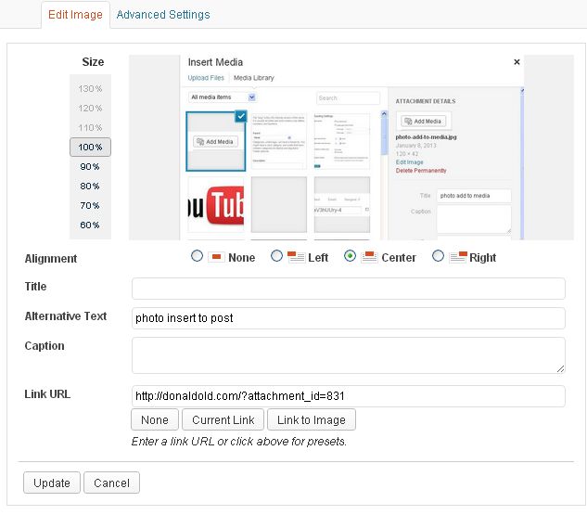The height and width of the screenshot is (515, 587).
Task: Choose the 60% image size
Action: [90, 225]
